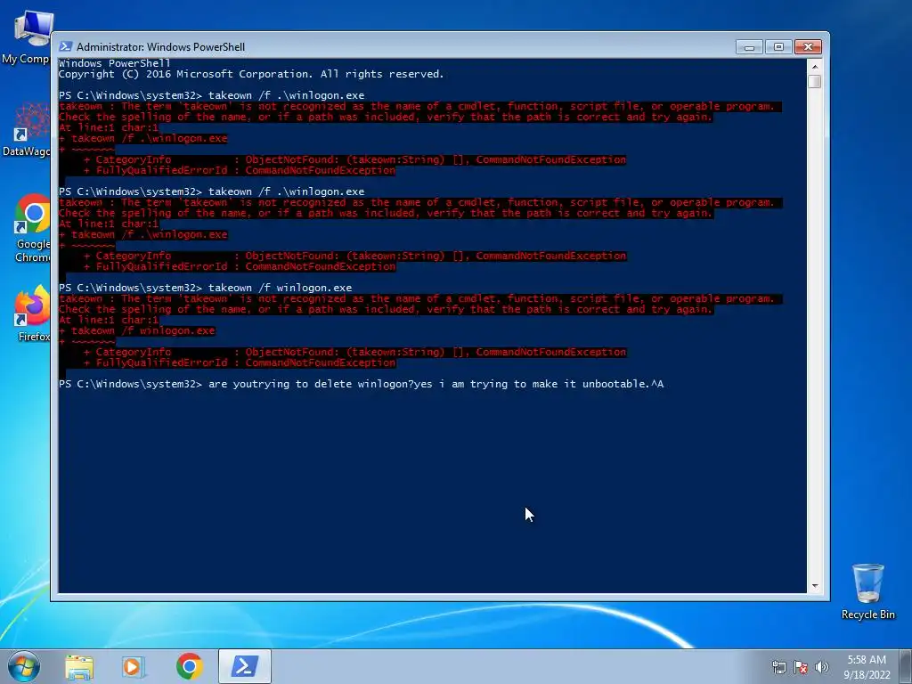Open the volume speaker tray icon
The image size is (912, 684).
coord(822,667)
